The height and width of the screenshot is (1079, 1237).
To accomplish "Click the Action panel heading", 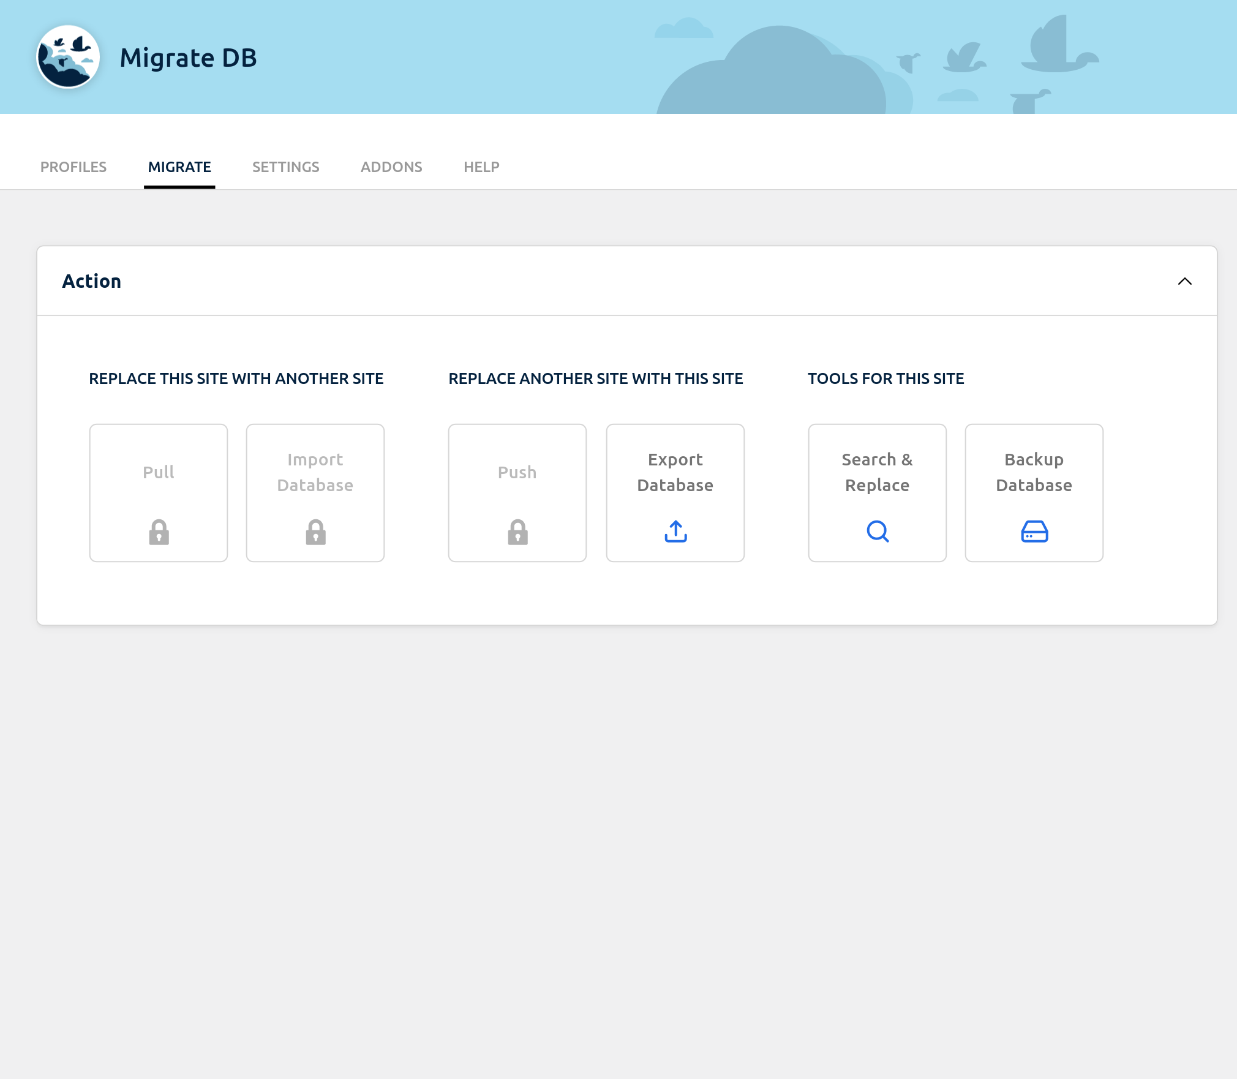I will [92, 281].
